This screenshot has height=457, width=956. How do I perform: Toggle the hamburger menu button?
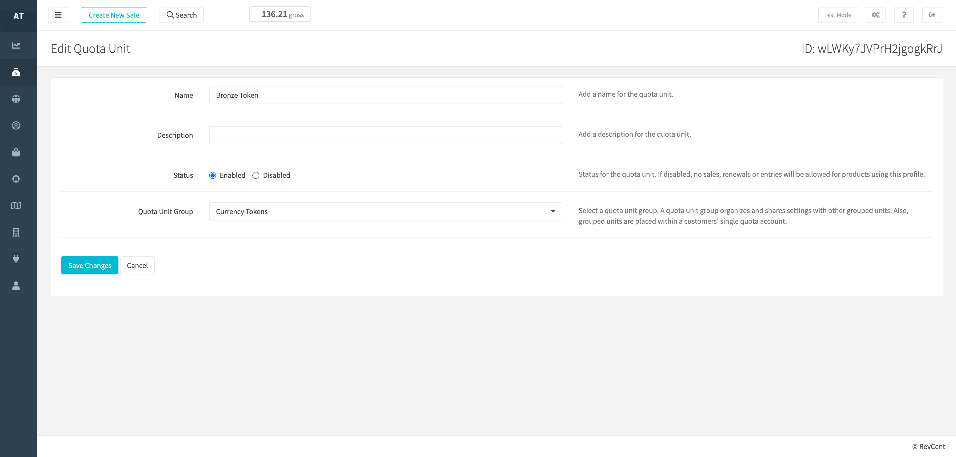[58, 15]
